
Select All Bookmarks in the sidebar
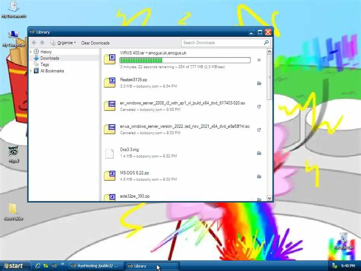point(52,71)
